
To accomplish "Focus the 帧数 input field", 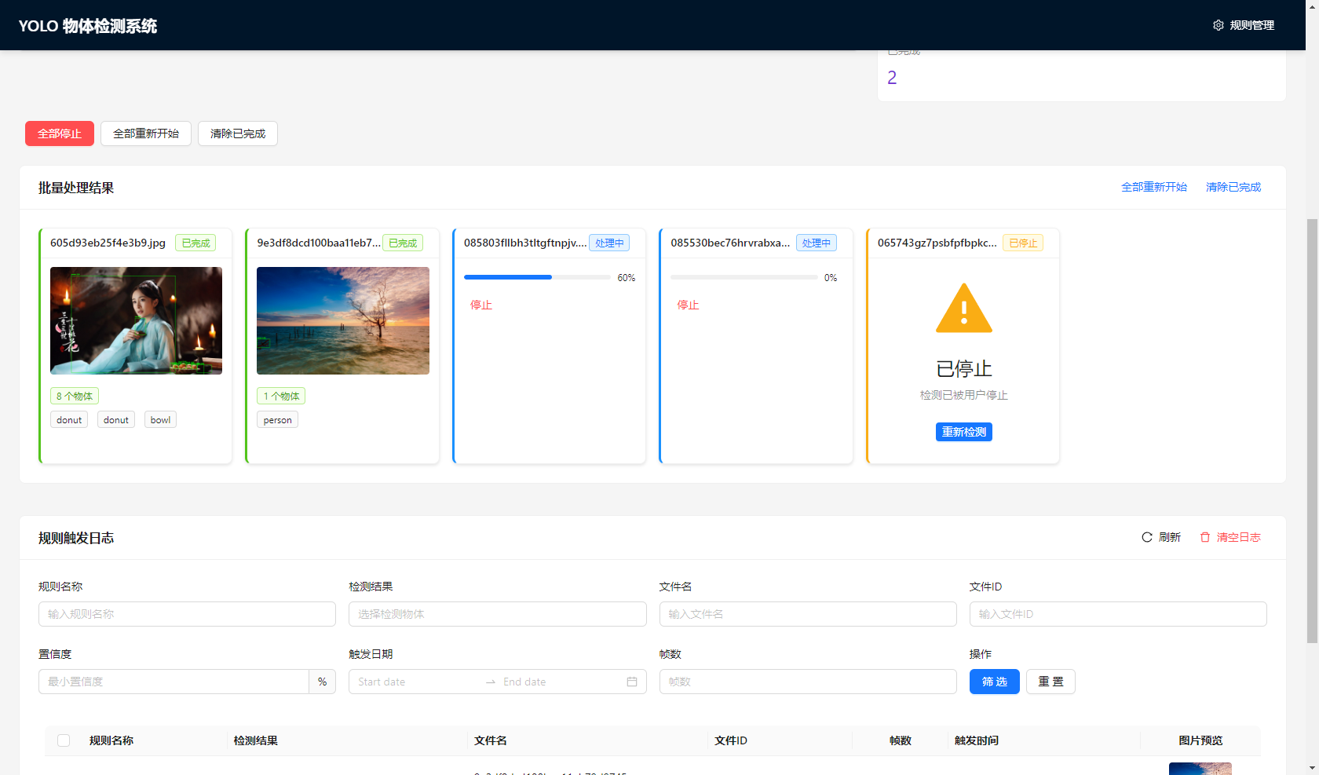I will 808,682.
